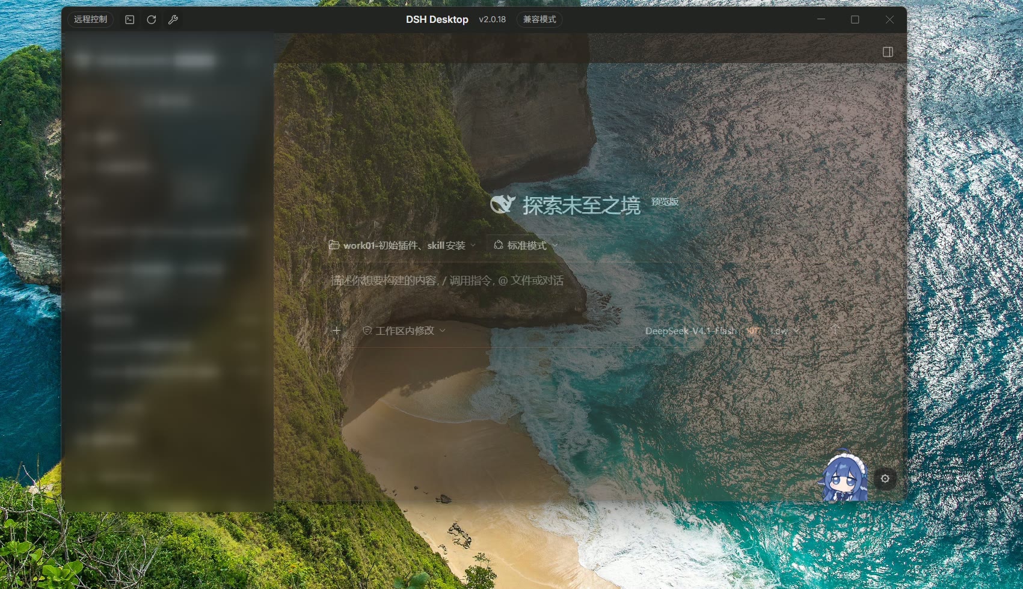
Task: Toggle the 兼容模式 compatibility mode button
Action: click(539, 19)
